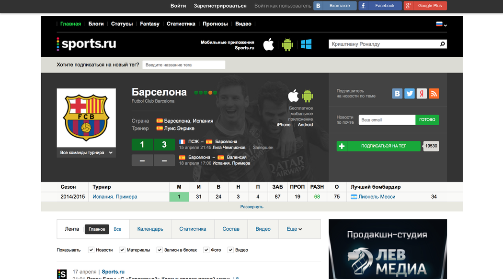This screenshot has width=503, height=279.
Task: Open Статистика in the top menu
Action: pos(181,24)
